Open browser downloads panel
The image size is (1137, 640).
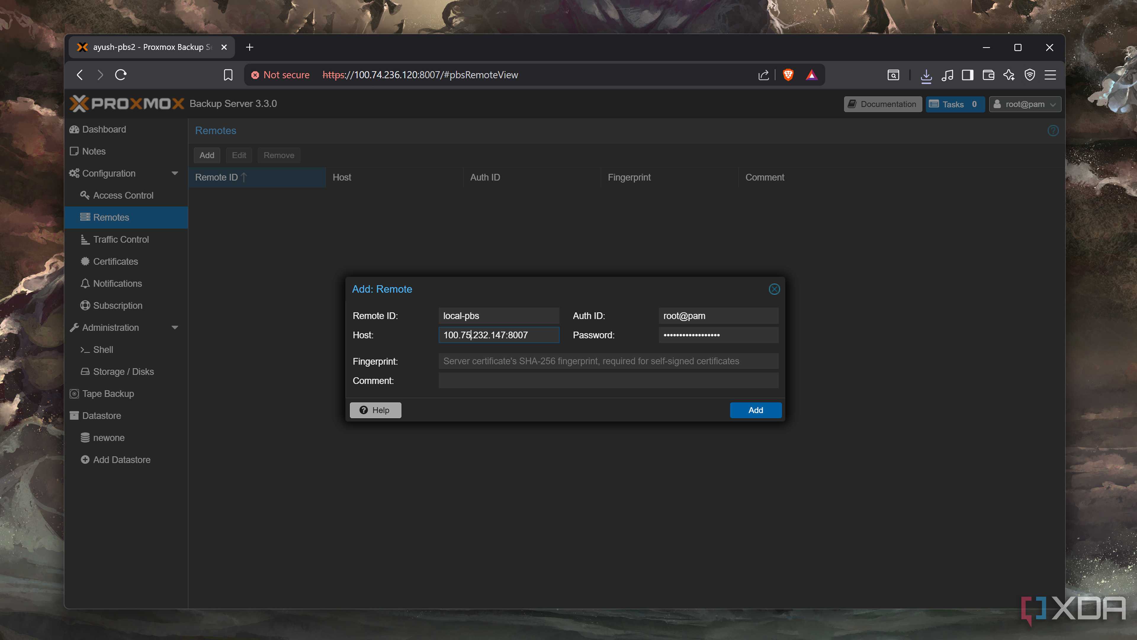pyautogui.click(x=926, y=75)
